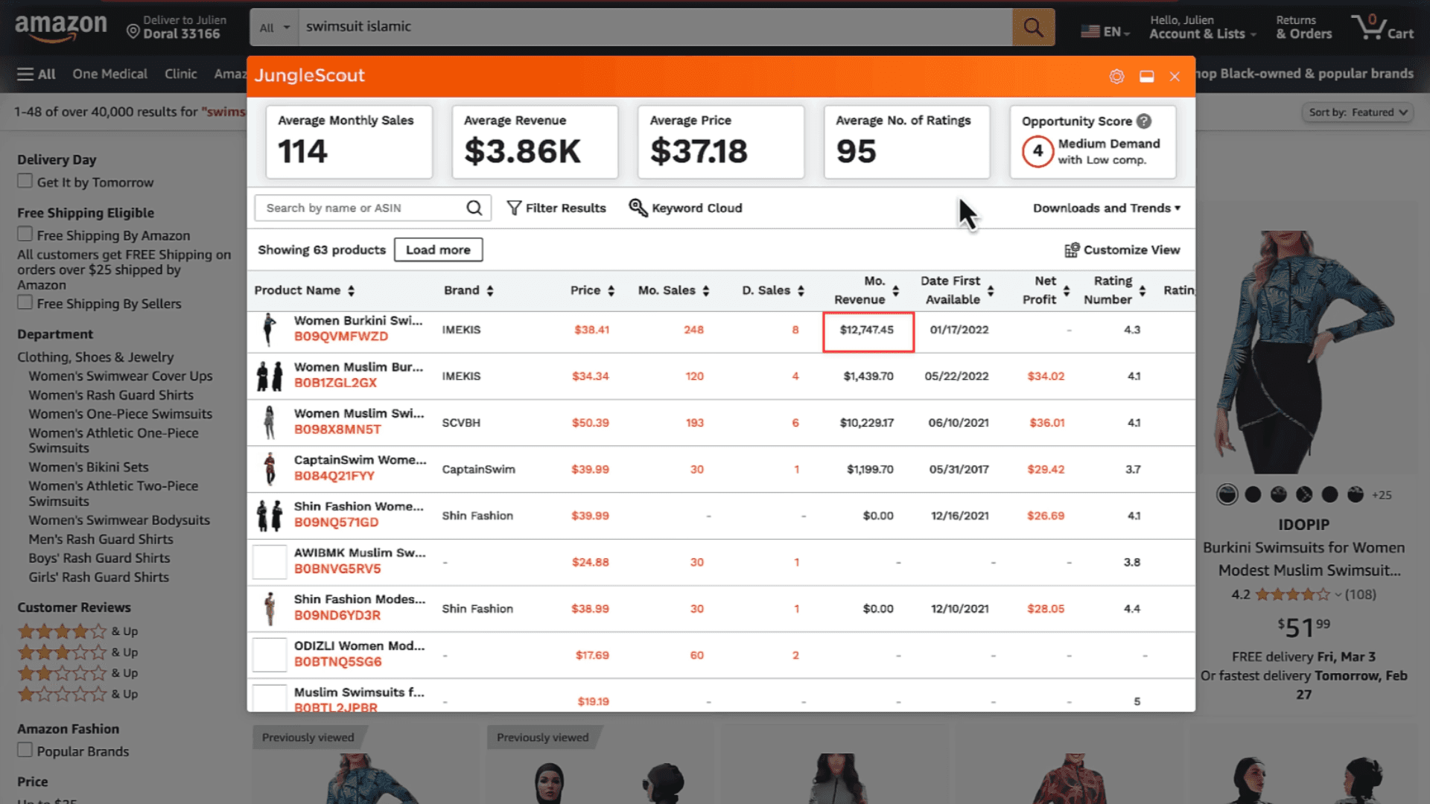
Task: Open the Keyword Cloud tool
Action: click(x=685, y=208)
